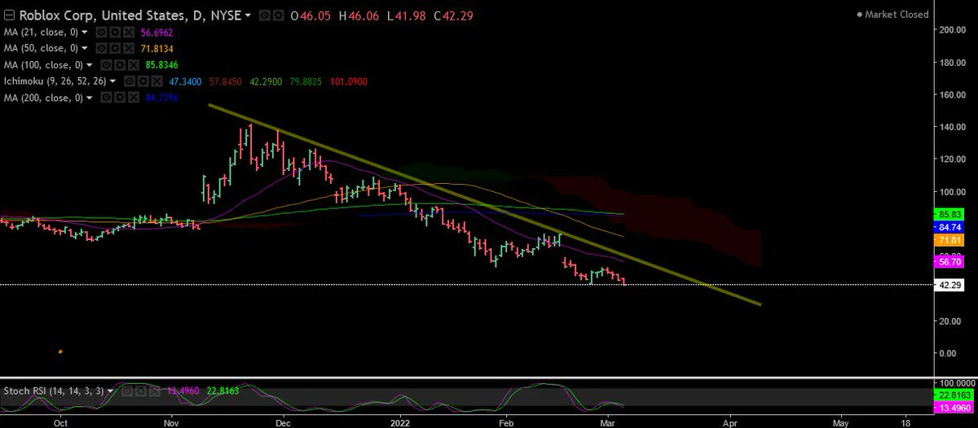Select the Stoch RSI (14, 14, 3, 3) label
The image size is (978, 428).
54,391
